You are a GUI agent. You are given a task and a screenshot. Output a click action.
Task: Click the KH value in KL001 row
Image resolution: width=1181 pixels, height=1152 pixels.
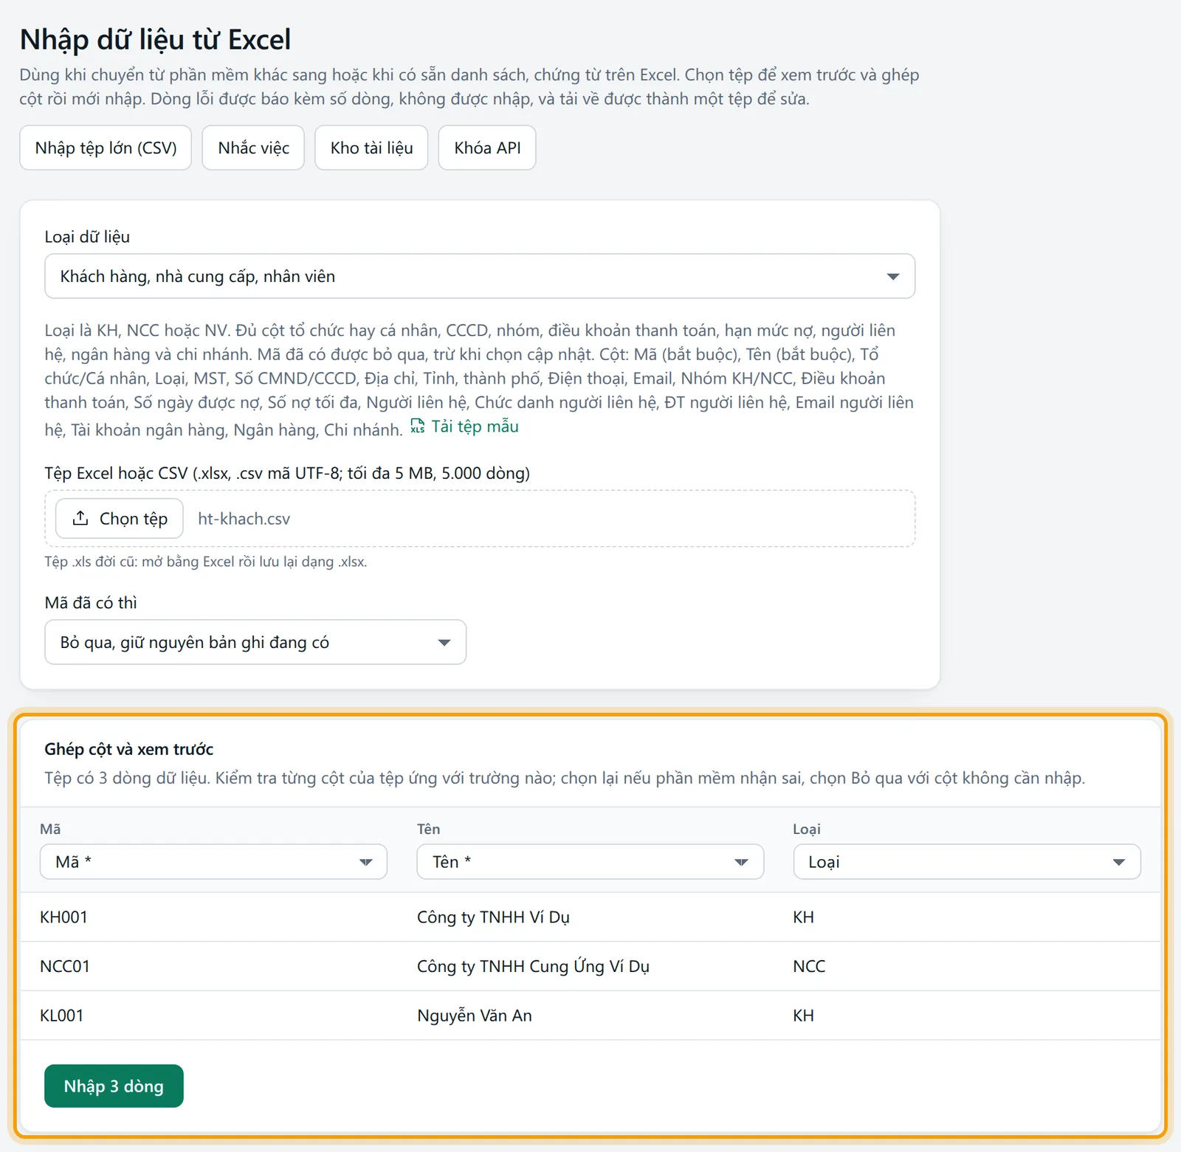pos(803,1015)
